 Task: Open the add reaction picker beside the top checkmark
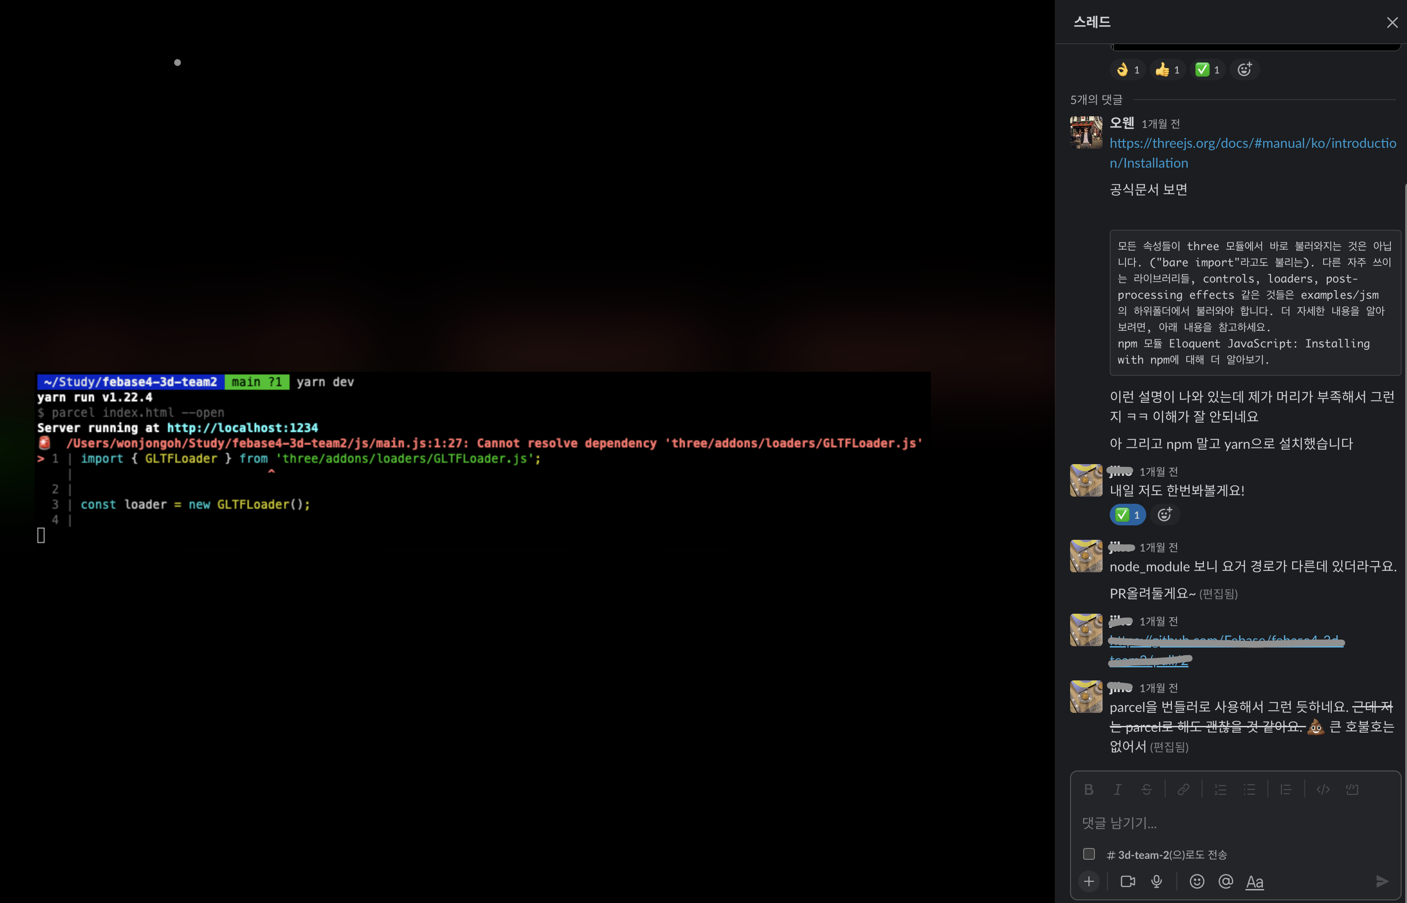click(x=1244, y=70)
